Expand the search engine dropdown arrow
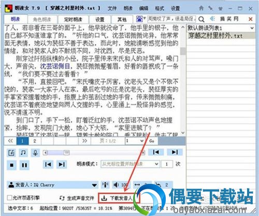The image size is (259, 216). coord(145,18)
